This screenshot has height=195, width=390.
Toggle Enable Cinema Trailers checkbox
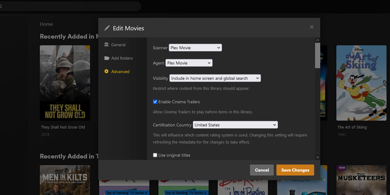(x=155, y=102)
